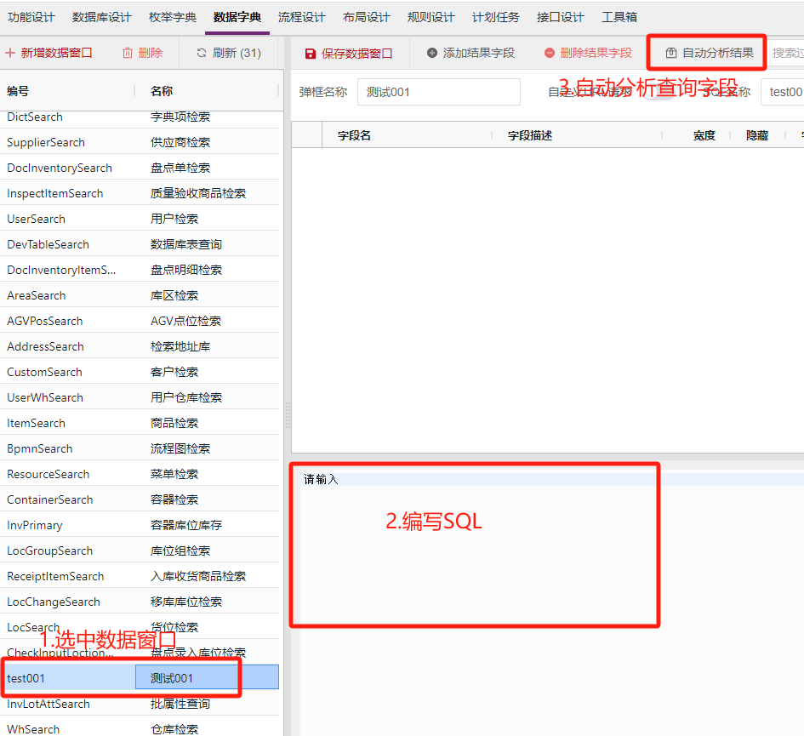804x736 pixels.
Task: Click the trash icon for 删除
Action: click(x=128, y=53)
